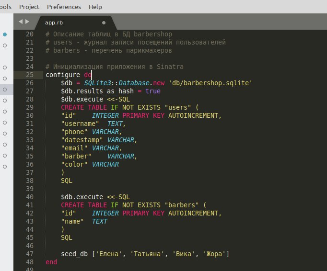Close app.rb via the unsaved dot
The image size is (327, 271).
[104, 23]
